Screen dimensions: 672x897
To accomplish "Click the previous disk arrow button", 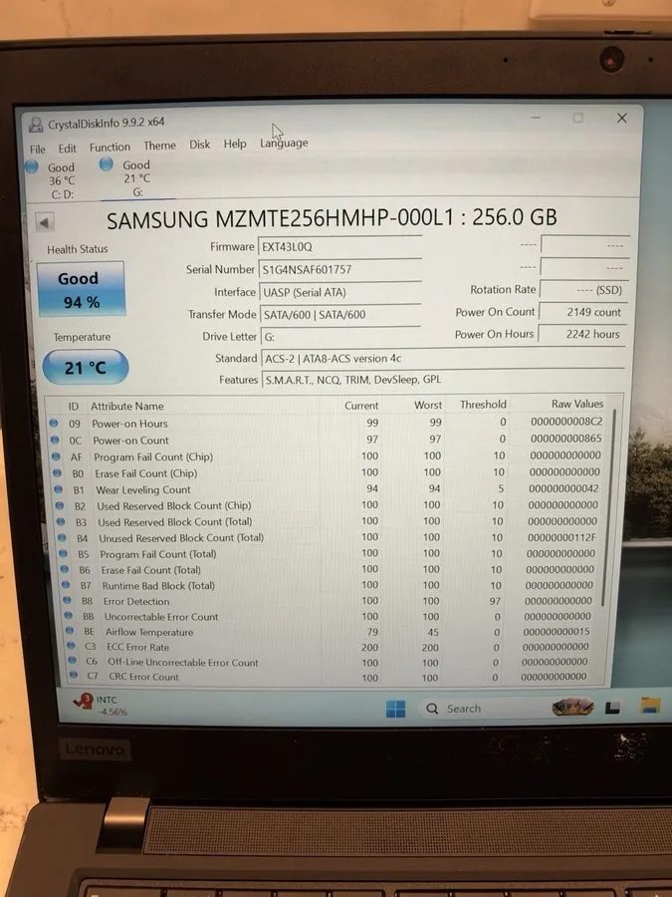I will coord(45,222).
